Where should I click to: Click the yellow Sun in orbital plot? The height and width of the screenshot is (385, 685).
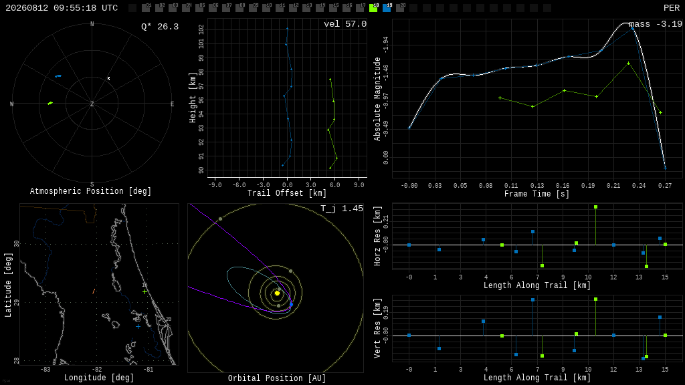click(x=277, y=293)
